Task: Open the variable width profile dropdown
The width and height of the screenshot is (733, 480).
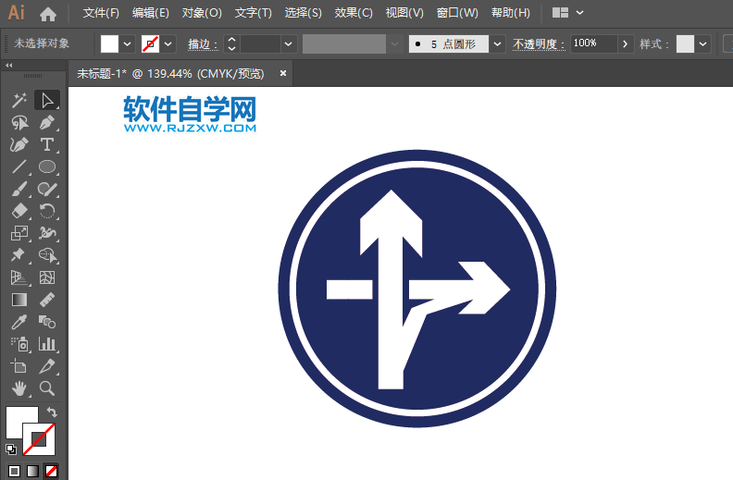Action: [394, 44]
